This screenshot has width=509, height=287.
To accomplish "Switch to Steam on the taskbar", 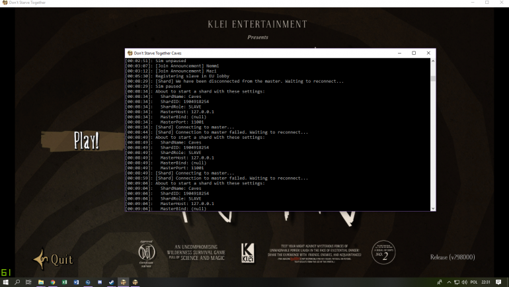I will point(111,282).
